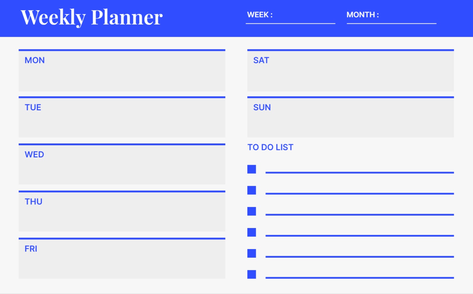Check the fourth to-do list checkbox
The image size is (473, 294).
pos(252,232)
